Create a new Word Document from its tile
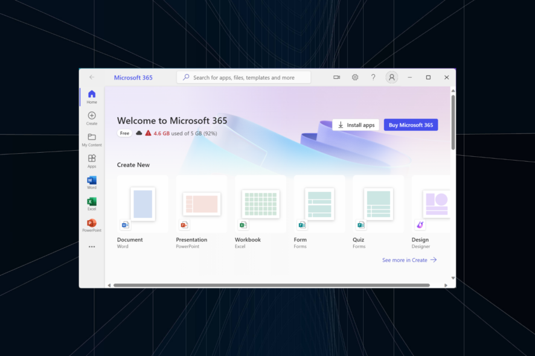 (143, 204)
